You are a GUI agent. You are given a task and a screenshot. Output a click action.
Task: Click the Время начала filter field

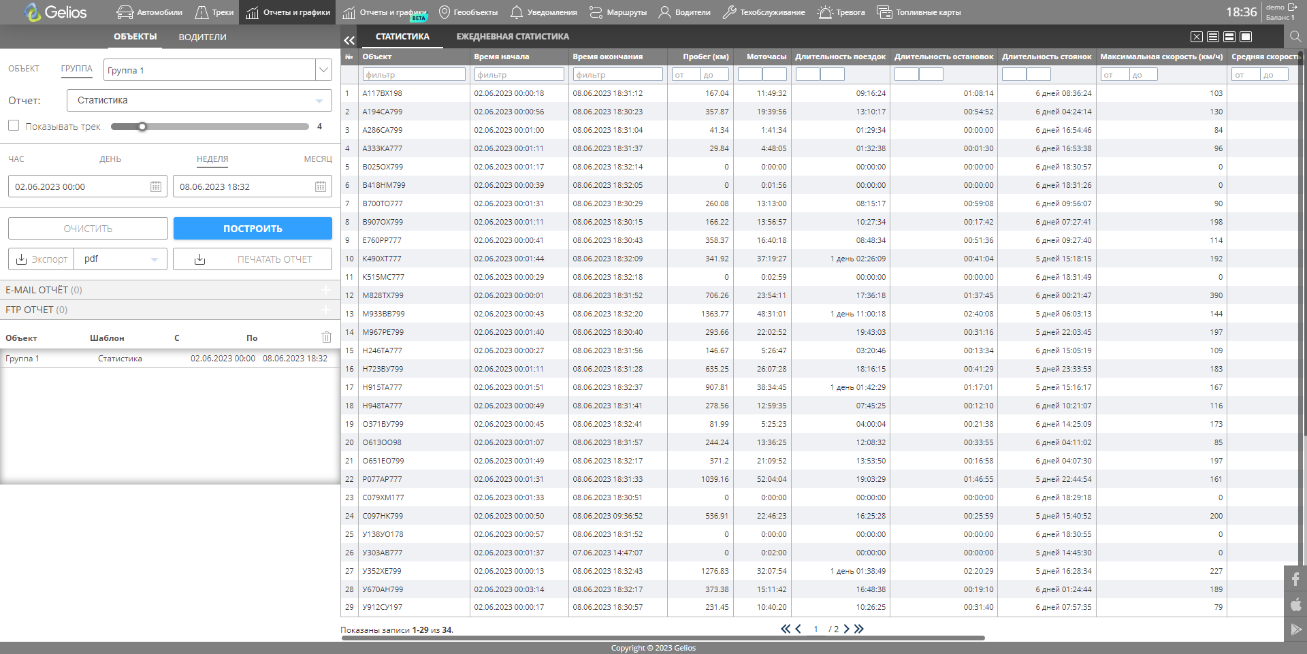(519, 75)
